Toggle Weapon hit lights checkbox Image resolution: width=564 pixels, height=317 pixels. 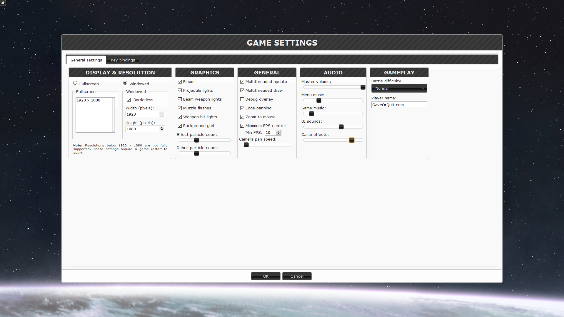(x=180, y=117)
